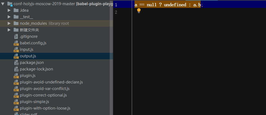Open plugin-simple.js from the project tree
The height and width of the screenshot is (115, 266).
[34, 102]
